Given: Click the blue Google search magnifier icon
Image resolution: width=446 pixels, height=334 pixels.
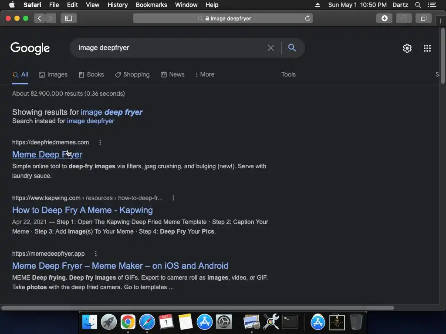Looking at the screenshot, I should point(292,48).
